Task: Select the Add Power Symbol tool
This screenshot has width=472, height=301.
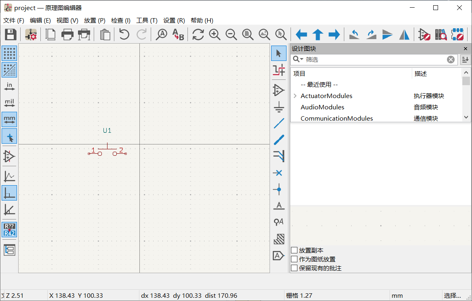Action: [x=279, y=107]
